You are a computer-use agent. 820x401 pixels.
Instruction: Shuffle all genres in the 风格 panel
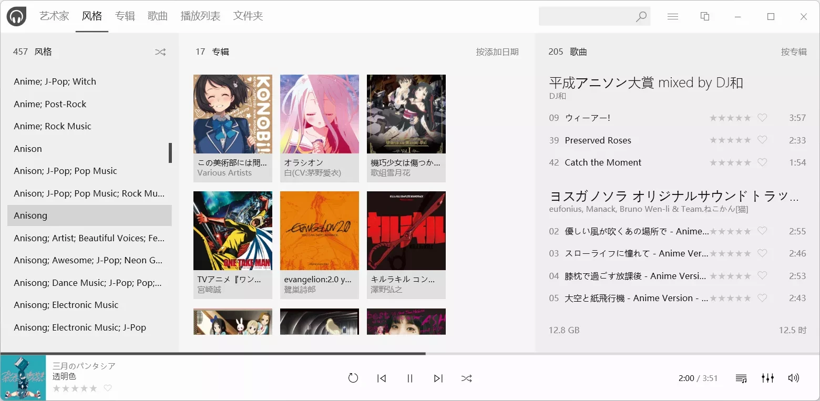click(160, 52)
